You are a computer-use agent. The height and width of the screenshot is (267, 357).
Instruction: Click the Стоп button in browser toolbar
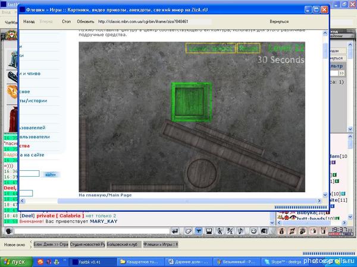click(x=66, y=21)
